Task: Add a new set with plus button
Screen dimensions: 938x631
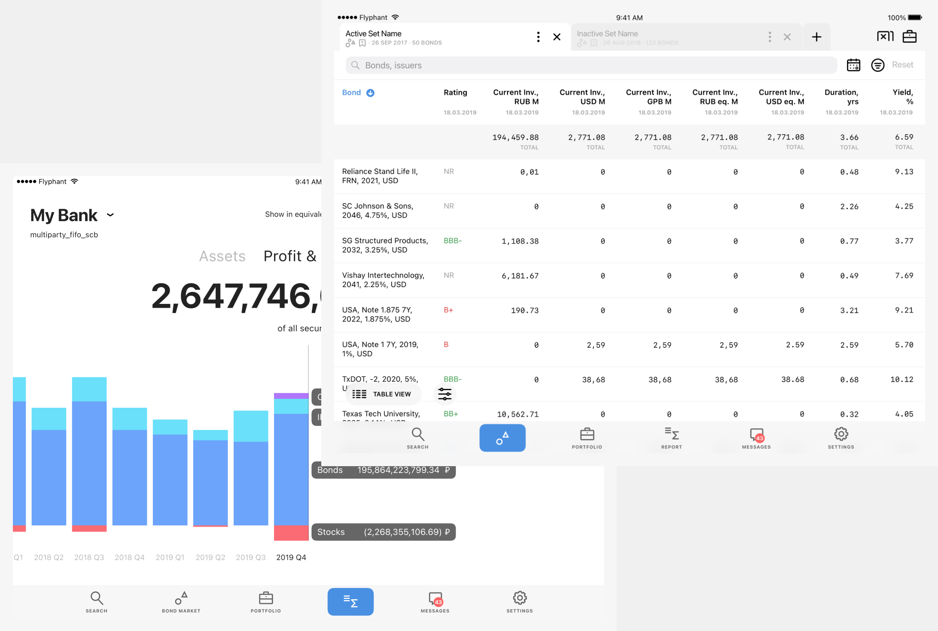Action: (816, 37)
